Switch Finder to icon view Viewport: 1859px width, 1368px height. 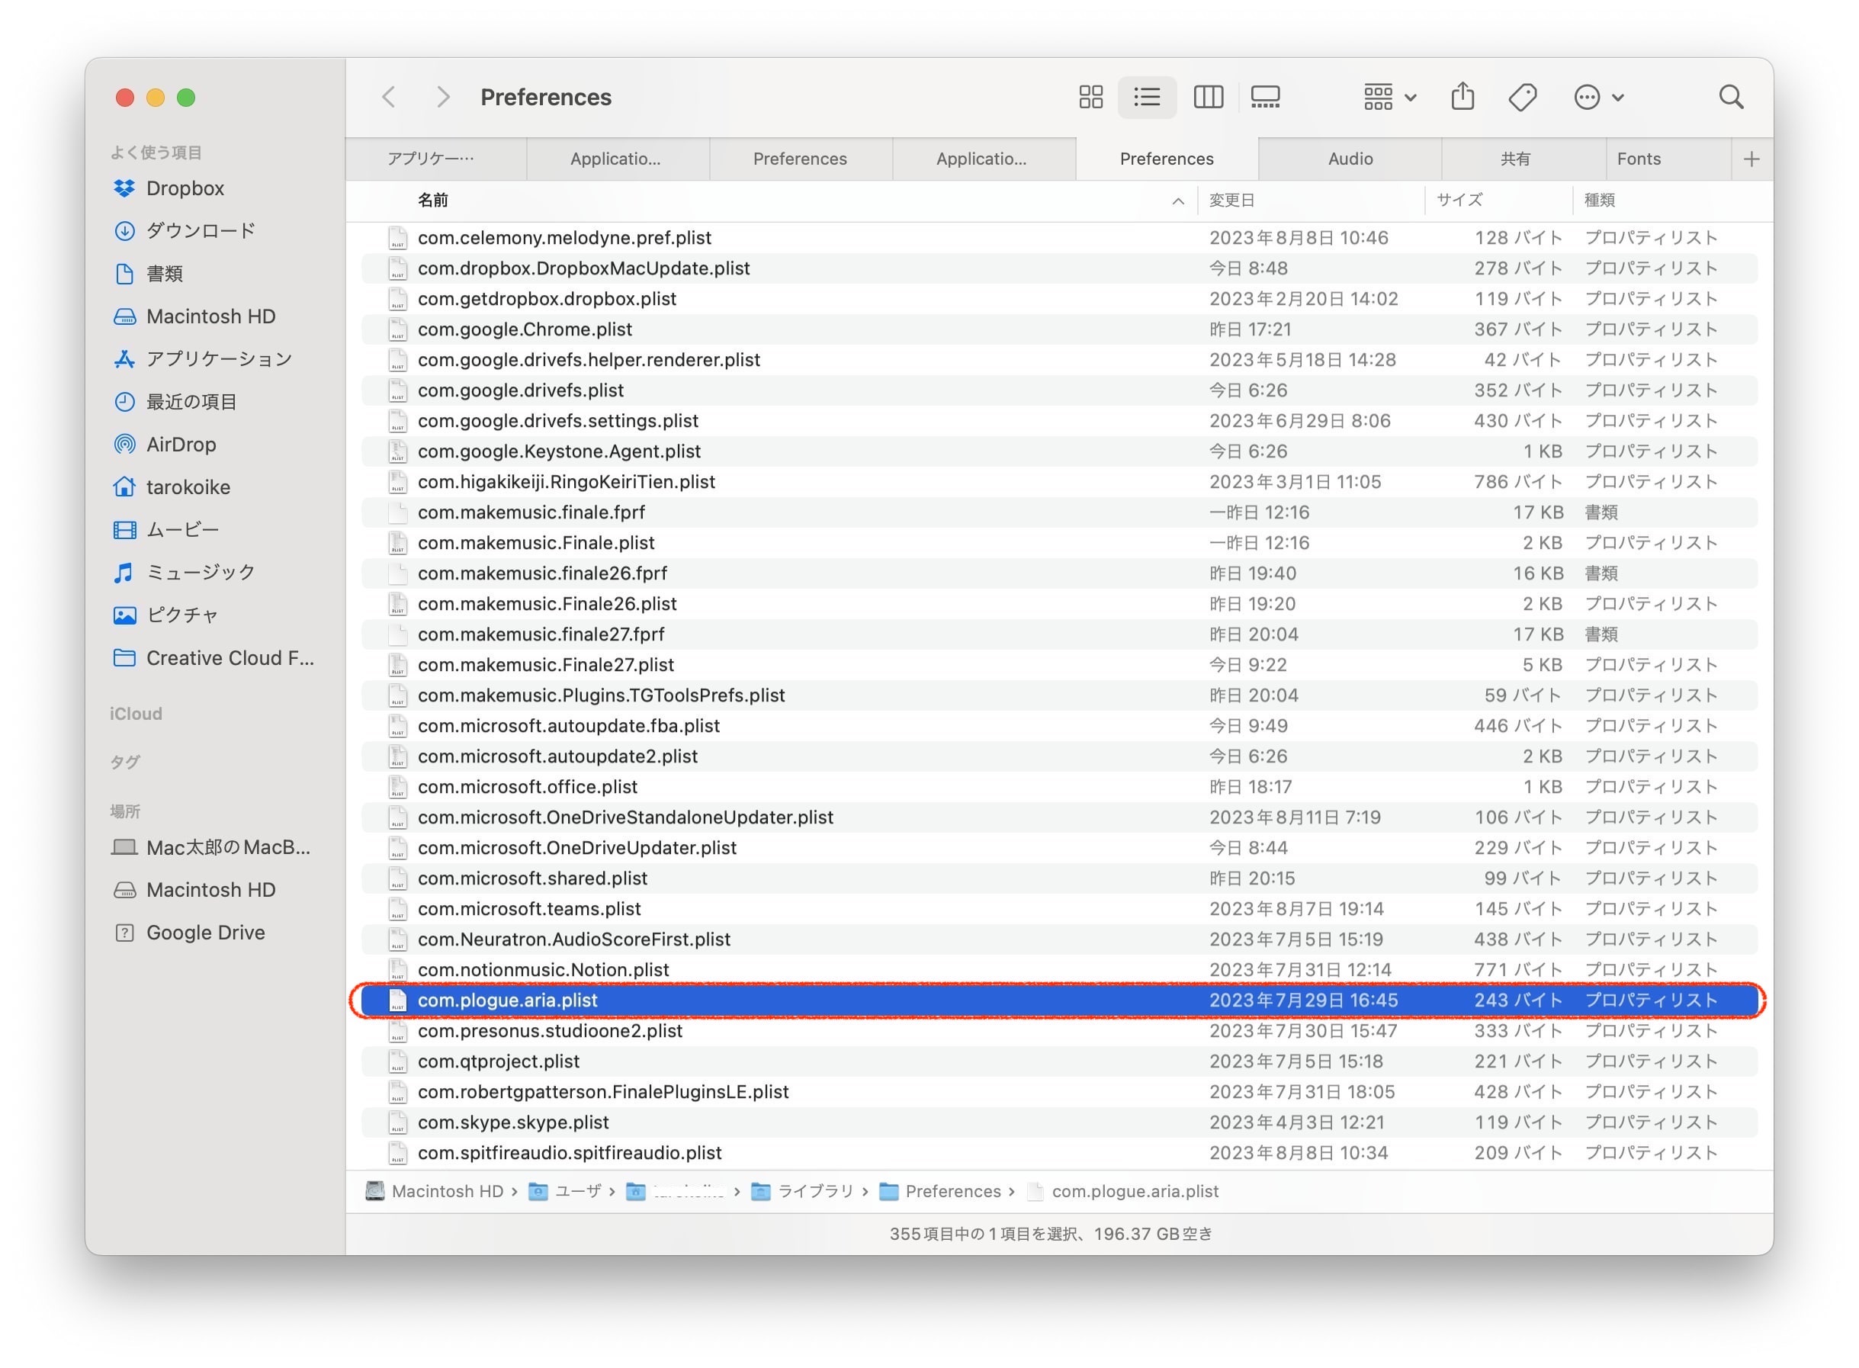pyautogui.click(x=1090, y=97)
